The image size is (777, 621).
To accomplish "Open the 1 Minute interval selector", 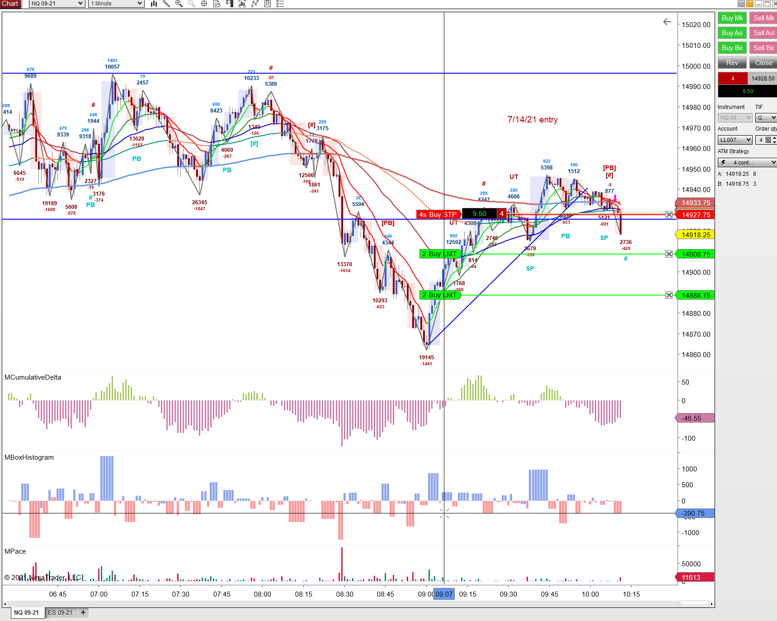I will 116,4.
